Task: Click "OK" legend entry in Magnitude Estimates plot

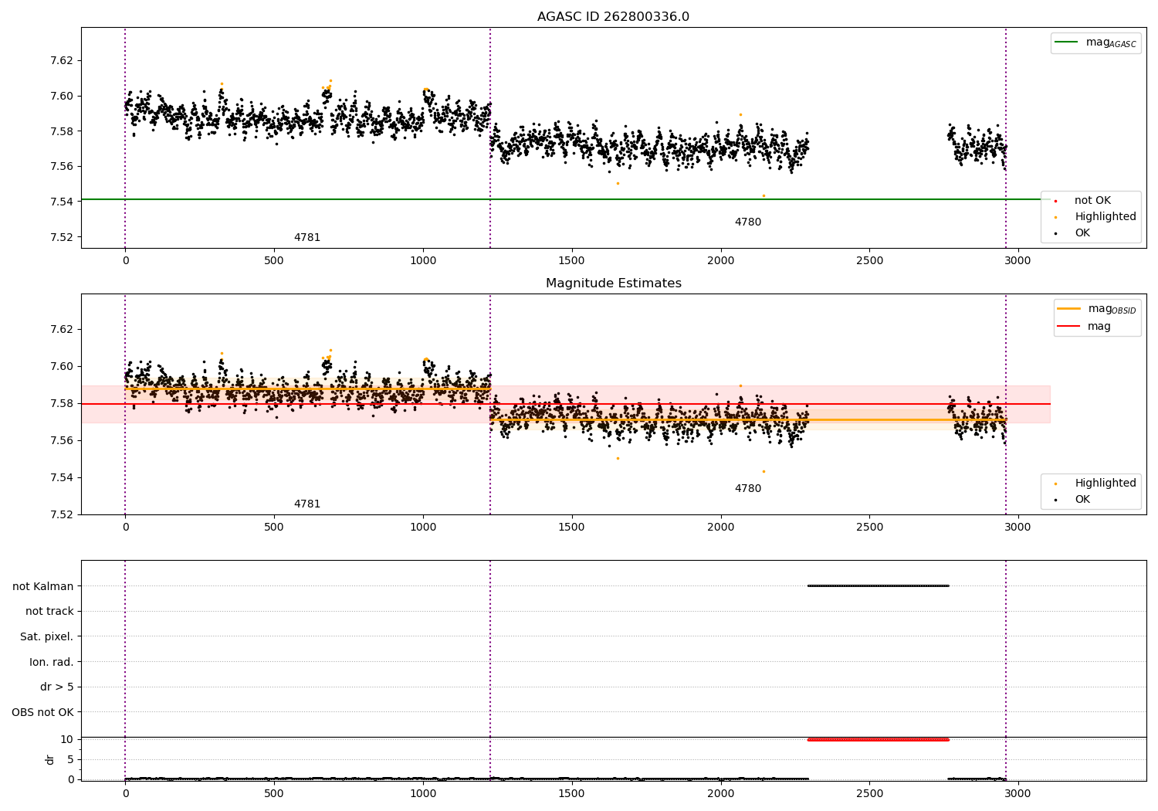Action: pyautogui.click(x=1073, y=500)
